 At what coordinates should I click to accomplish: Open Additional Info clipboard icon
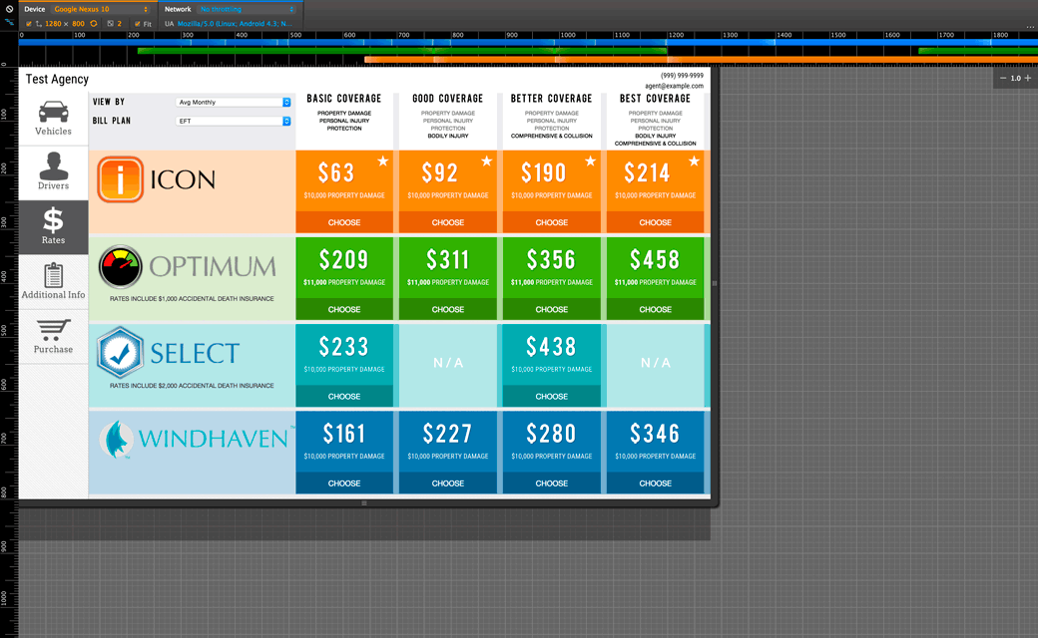(x=53, y=275)
